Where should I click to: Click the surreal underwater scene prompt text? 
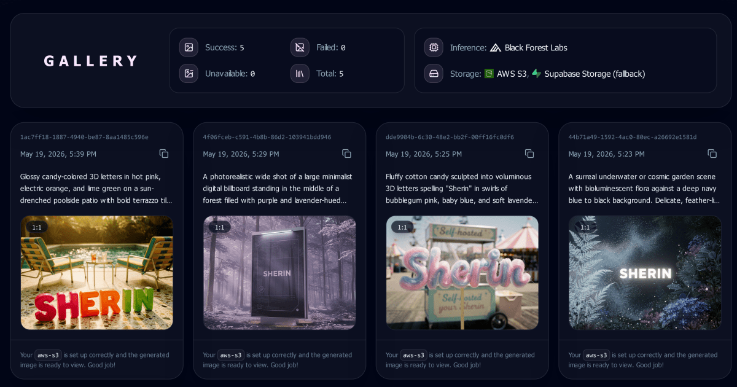click(645, 188)
